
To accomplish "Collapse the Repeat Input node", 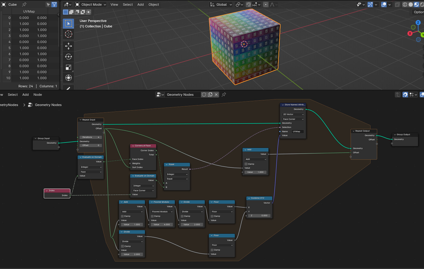I will tap(81, 120).
